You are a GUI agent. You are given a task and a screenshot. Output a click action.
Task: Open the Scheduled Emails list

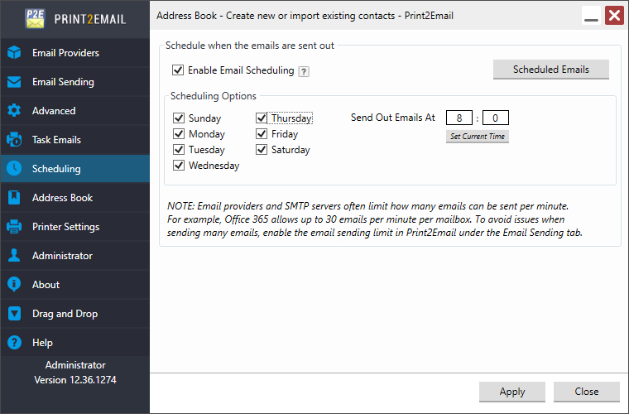[x=550, y=70]
